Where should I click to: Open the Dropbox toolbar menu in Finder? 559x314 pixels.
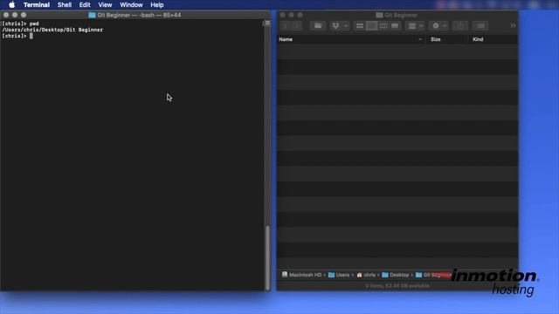(x=340, y=25)
